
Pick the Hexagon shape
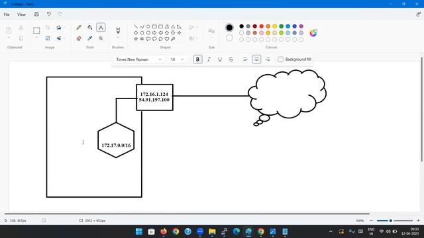148,32
